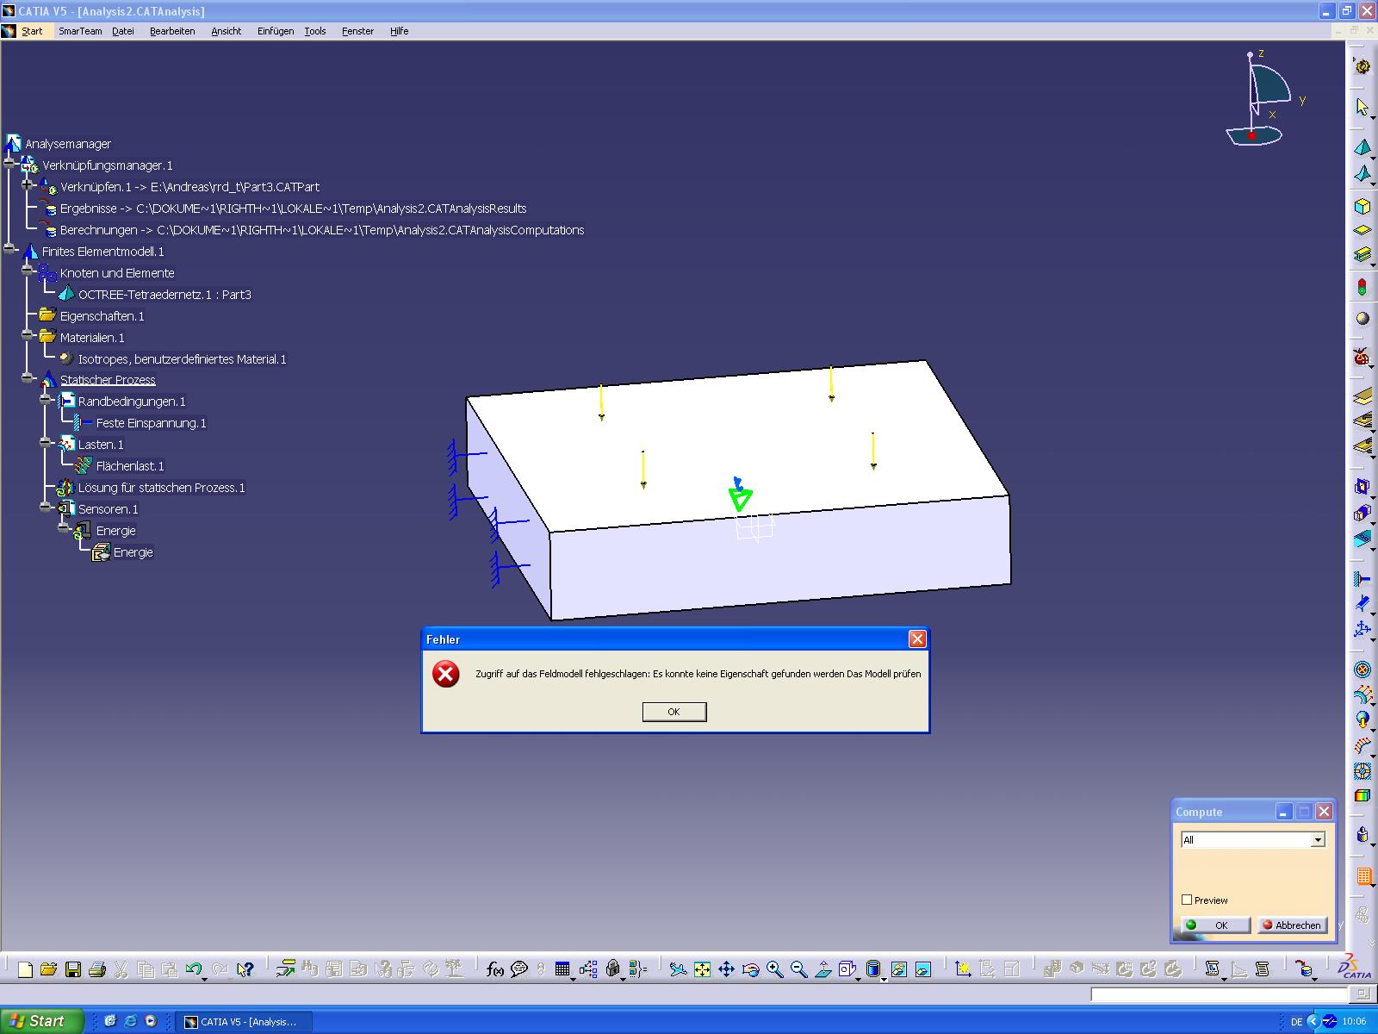
Task: Click the yellow 3D cube property icon
Action: point(1362,206)
